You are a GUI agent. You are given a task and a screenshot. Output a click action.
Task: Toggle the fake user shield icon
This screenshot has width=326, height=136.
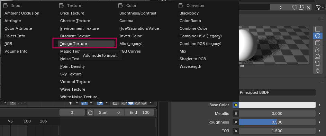[x=295, y=8]
